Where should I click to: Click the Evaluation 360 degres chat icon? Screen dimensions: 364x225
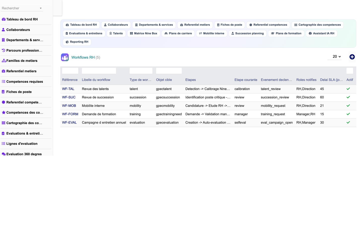tap(4, 154)
